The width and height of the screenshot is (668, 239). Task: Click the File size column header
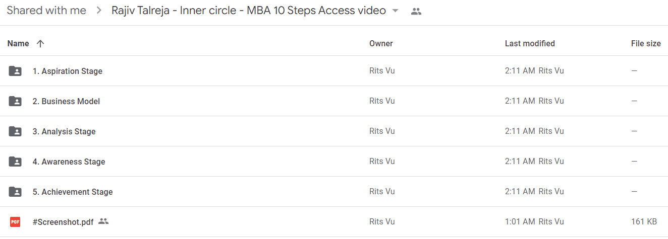point(646,43)
